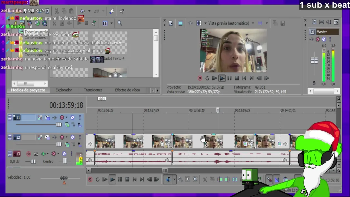Toggle bypass motion blur on track 11
The width and height of the screenshot is (350, 197).
(40, 118)
